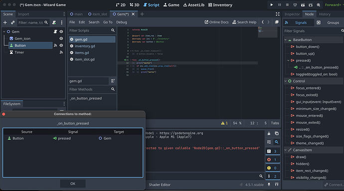Open Inspector tab
This screenshot has width=344, height=191.
[292, 14]
